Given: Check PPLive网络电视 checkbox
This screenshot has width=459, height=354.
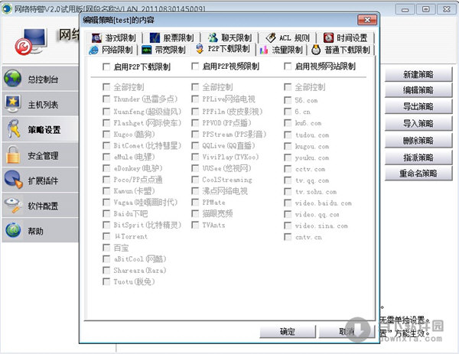Looking at the screenshot, I should click(x=195, y=99).
